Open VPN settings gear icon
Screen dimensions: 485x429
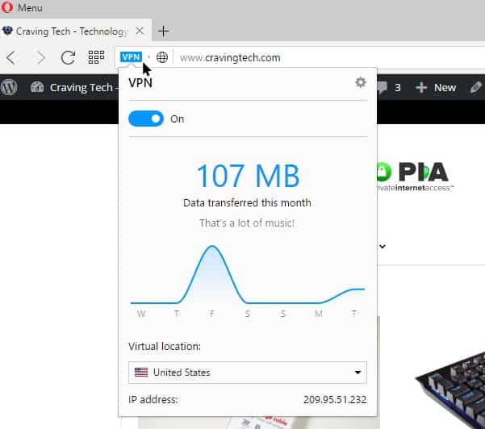(361, 82)
